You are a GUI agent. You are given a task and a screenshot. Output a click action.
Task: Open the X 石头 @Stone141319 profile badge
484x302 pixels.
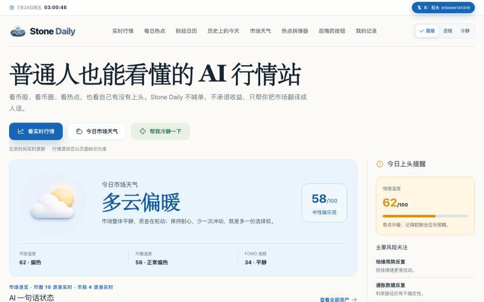coord(443,7)
